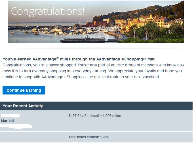Click the harbor boats in banner image

click(57, 30)
